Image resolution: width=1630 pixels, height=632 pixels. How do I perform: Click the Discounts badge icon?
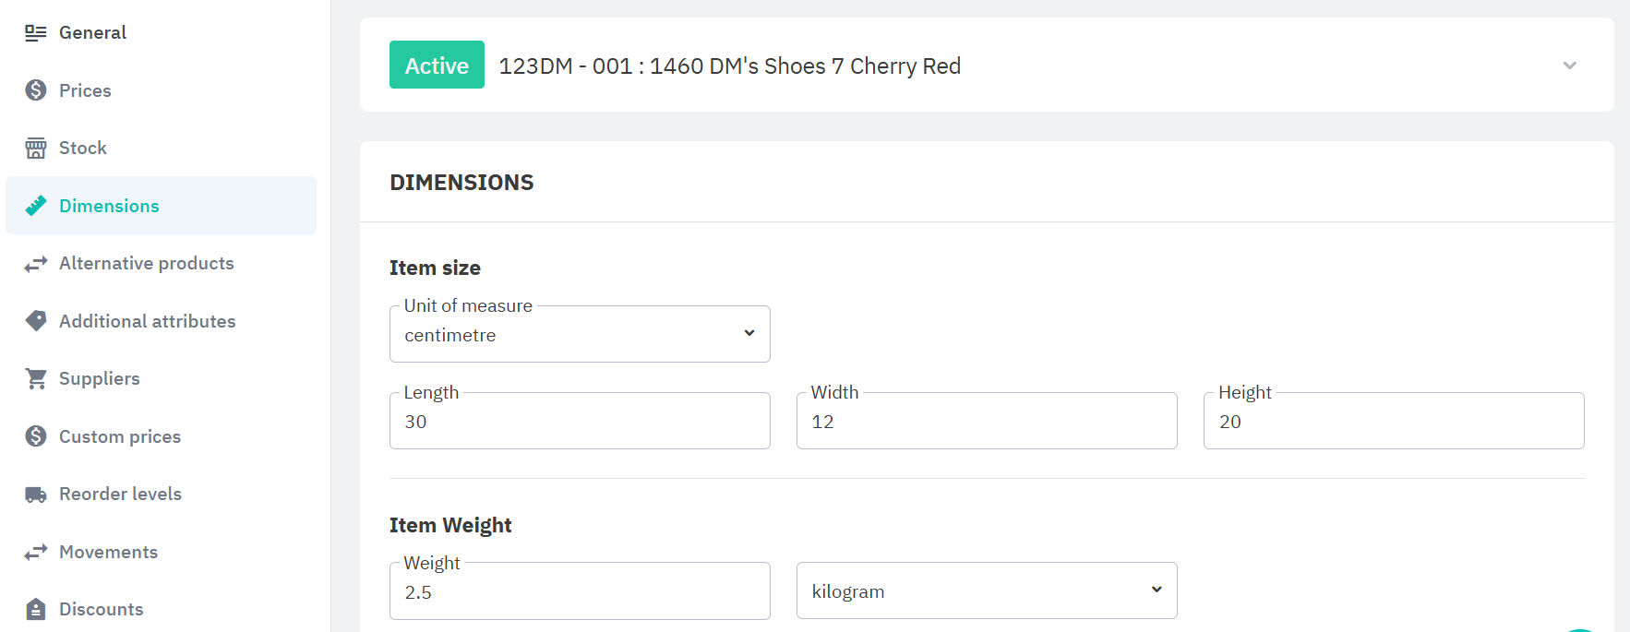pos(36,609)
